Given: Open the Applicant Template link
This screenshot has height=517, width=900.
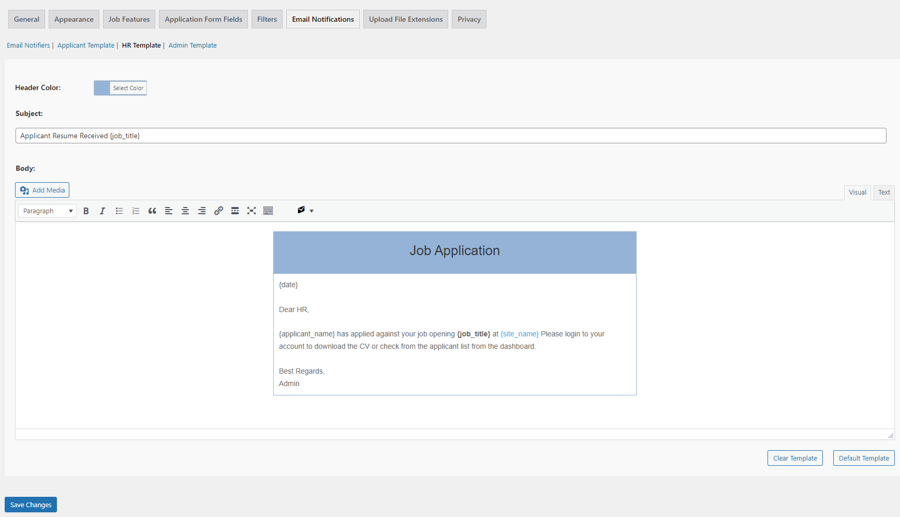Looking at the screenshot, I should [x=85, y=45].
